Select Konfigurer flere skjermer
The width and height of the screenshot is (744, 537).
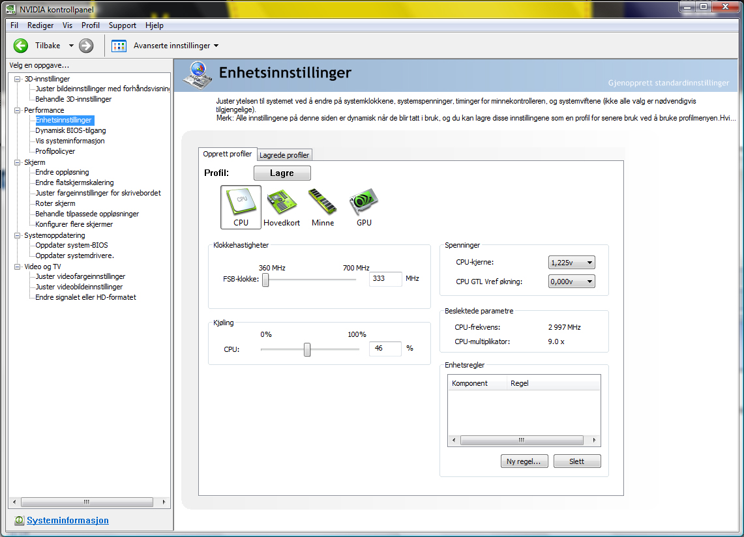[x=74, y=224]
